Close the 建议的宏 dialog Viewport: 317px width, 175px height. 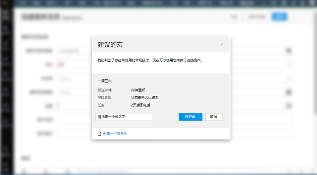(221, 44)
